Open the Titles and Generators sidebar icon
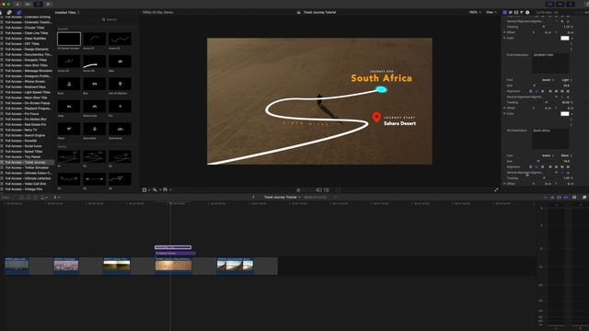Viewport: 589px width, 331px height. (18, 12)
